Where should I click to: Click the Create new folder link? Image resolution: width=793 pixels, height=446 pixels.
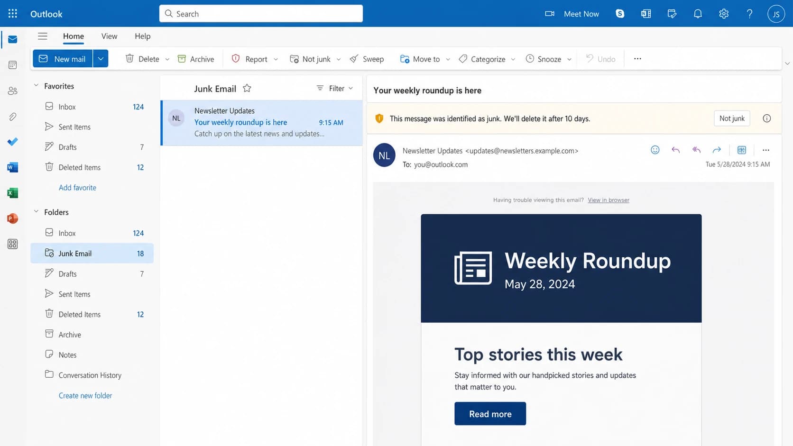pyautogui.click(x=85, y=396)
